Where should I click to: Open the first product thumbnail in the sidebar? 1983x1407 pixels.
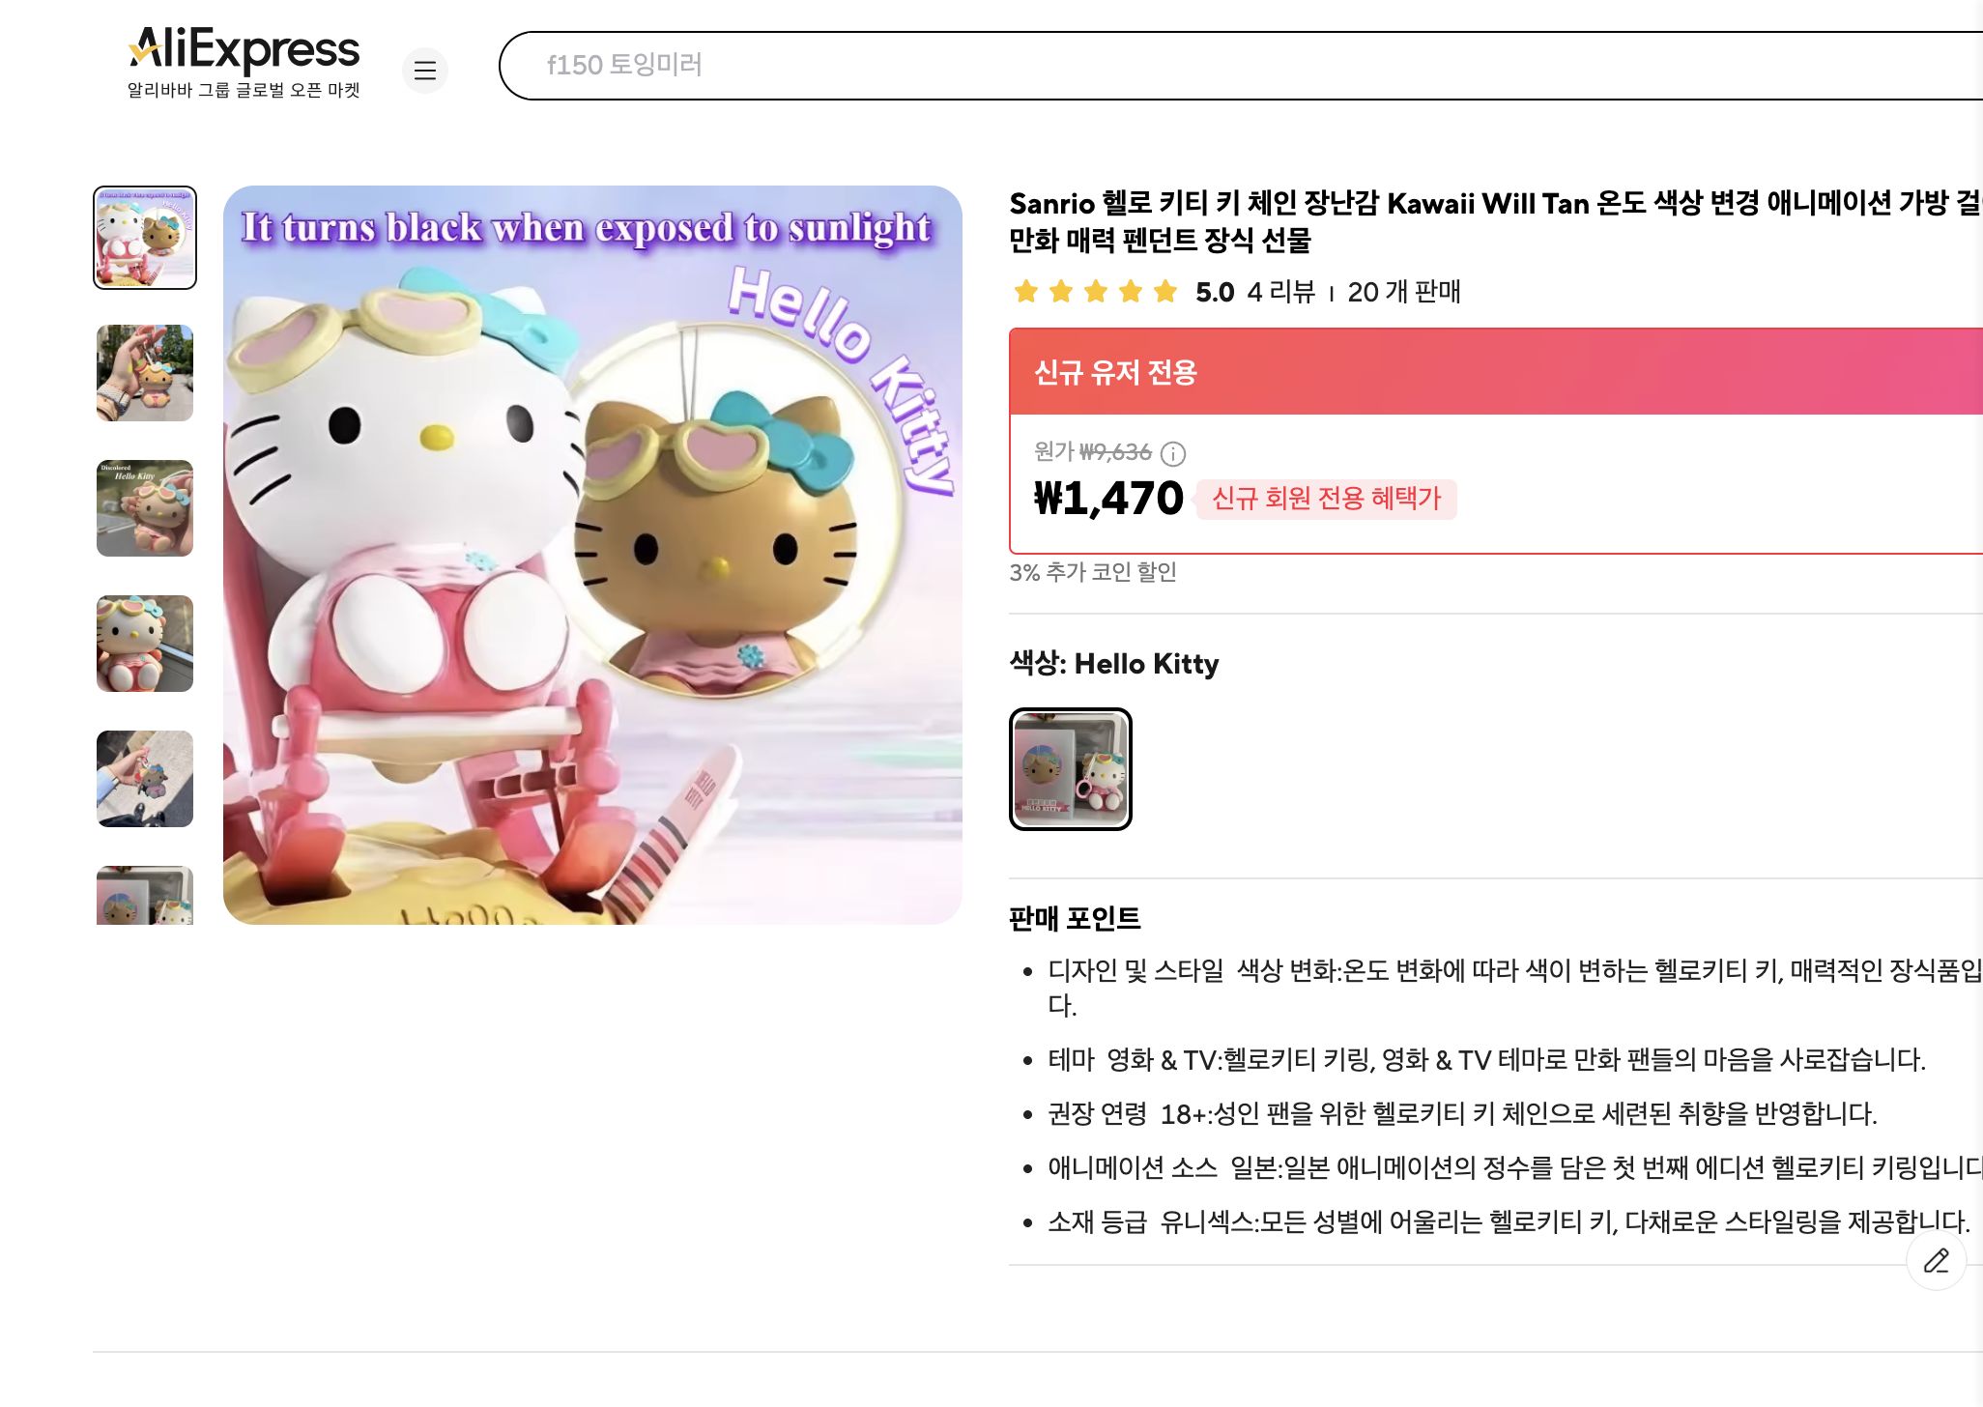[144, 239]
